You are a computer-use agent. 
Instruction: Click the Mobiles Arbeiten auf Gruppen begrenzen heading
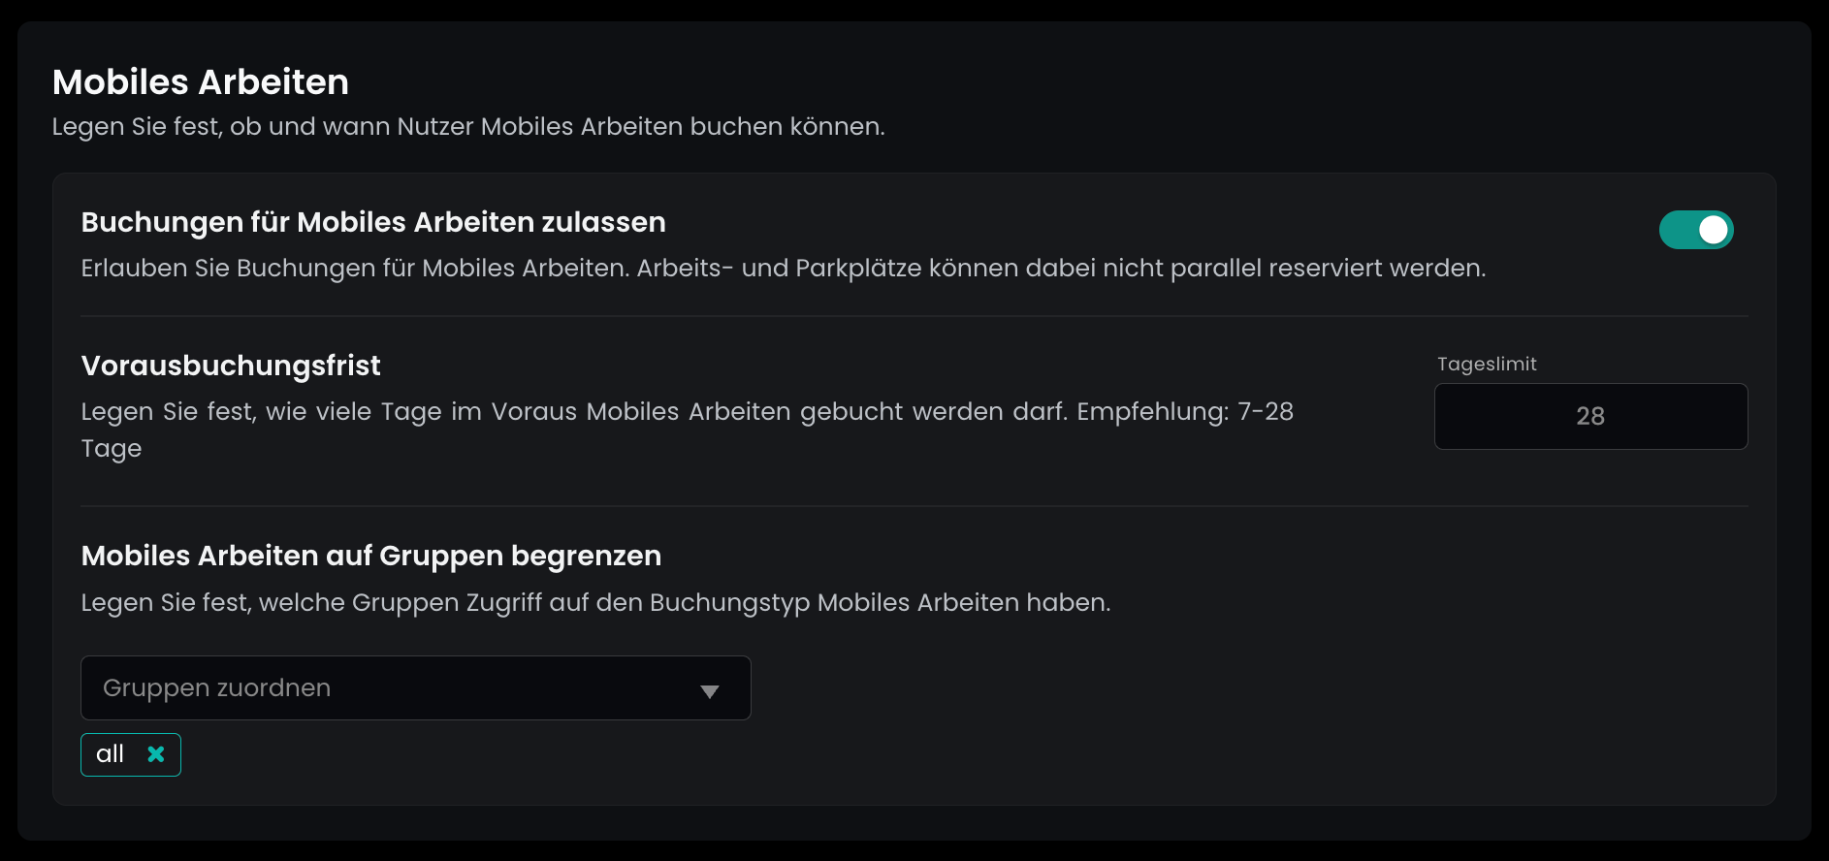tap(371, 556)
